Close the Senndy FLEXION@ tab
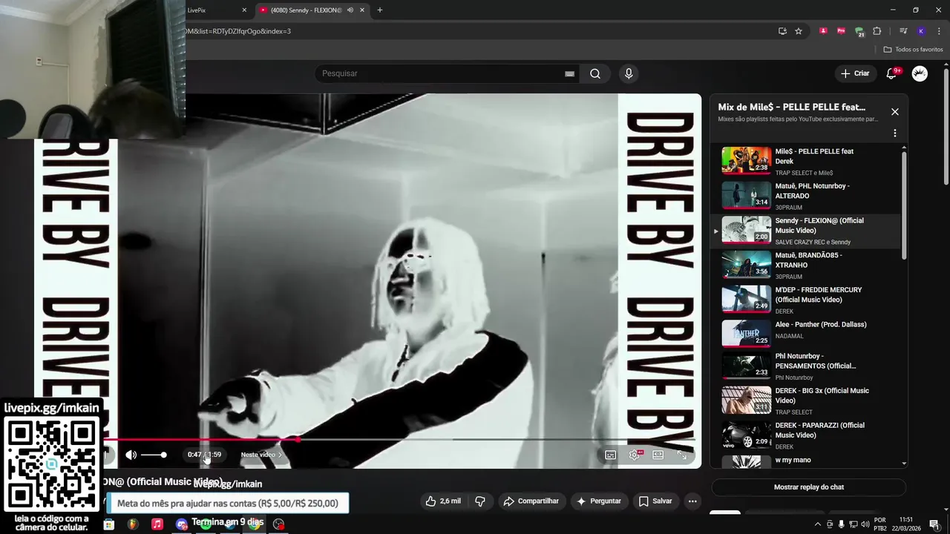The height and width of the screenshot is (534, 950). click(x=362, y=10)
